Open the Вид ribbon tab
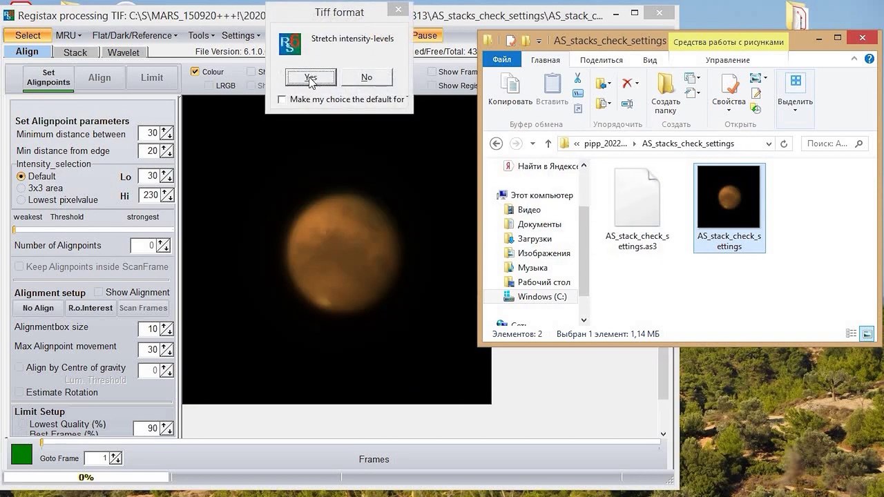The height and width of the screenshot is (497, 884). pyautogui.click(x=650, y=60)
